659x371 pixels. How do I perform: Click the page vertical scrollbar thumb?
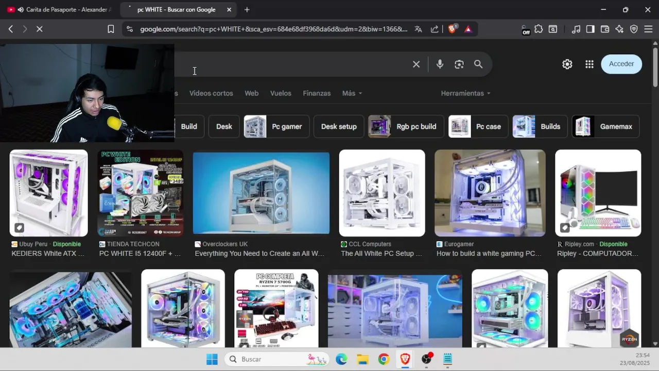tap(655, 67)
